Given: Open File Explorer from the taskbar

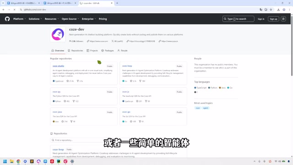Looking at the screenshot, I should 11,161.
